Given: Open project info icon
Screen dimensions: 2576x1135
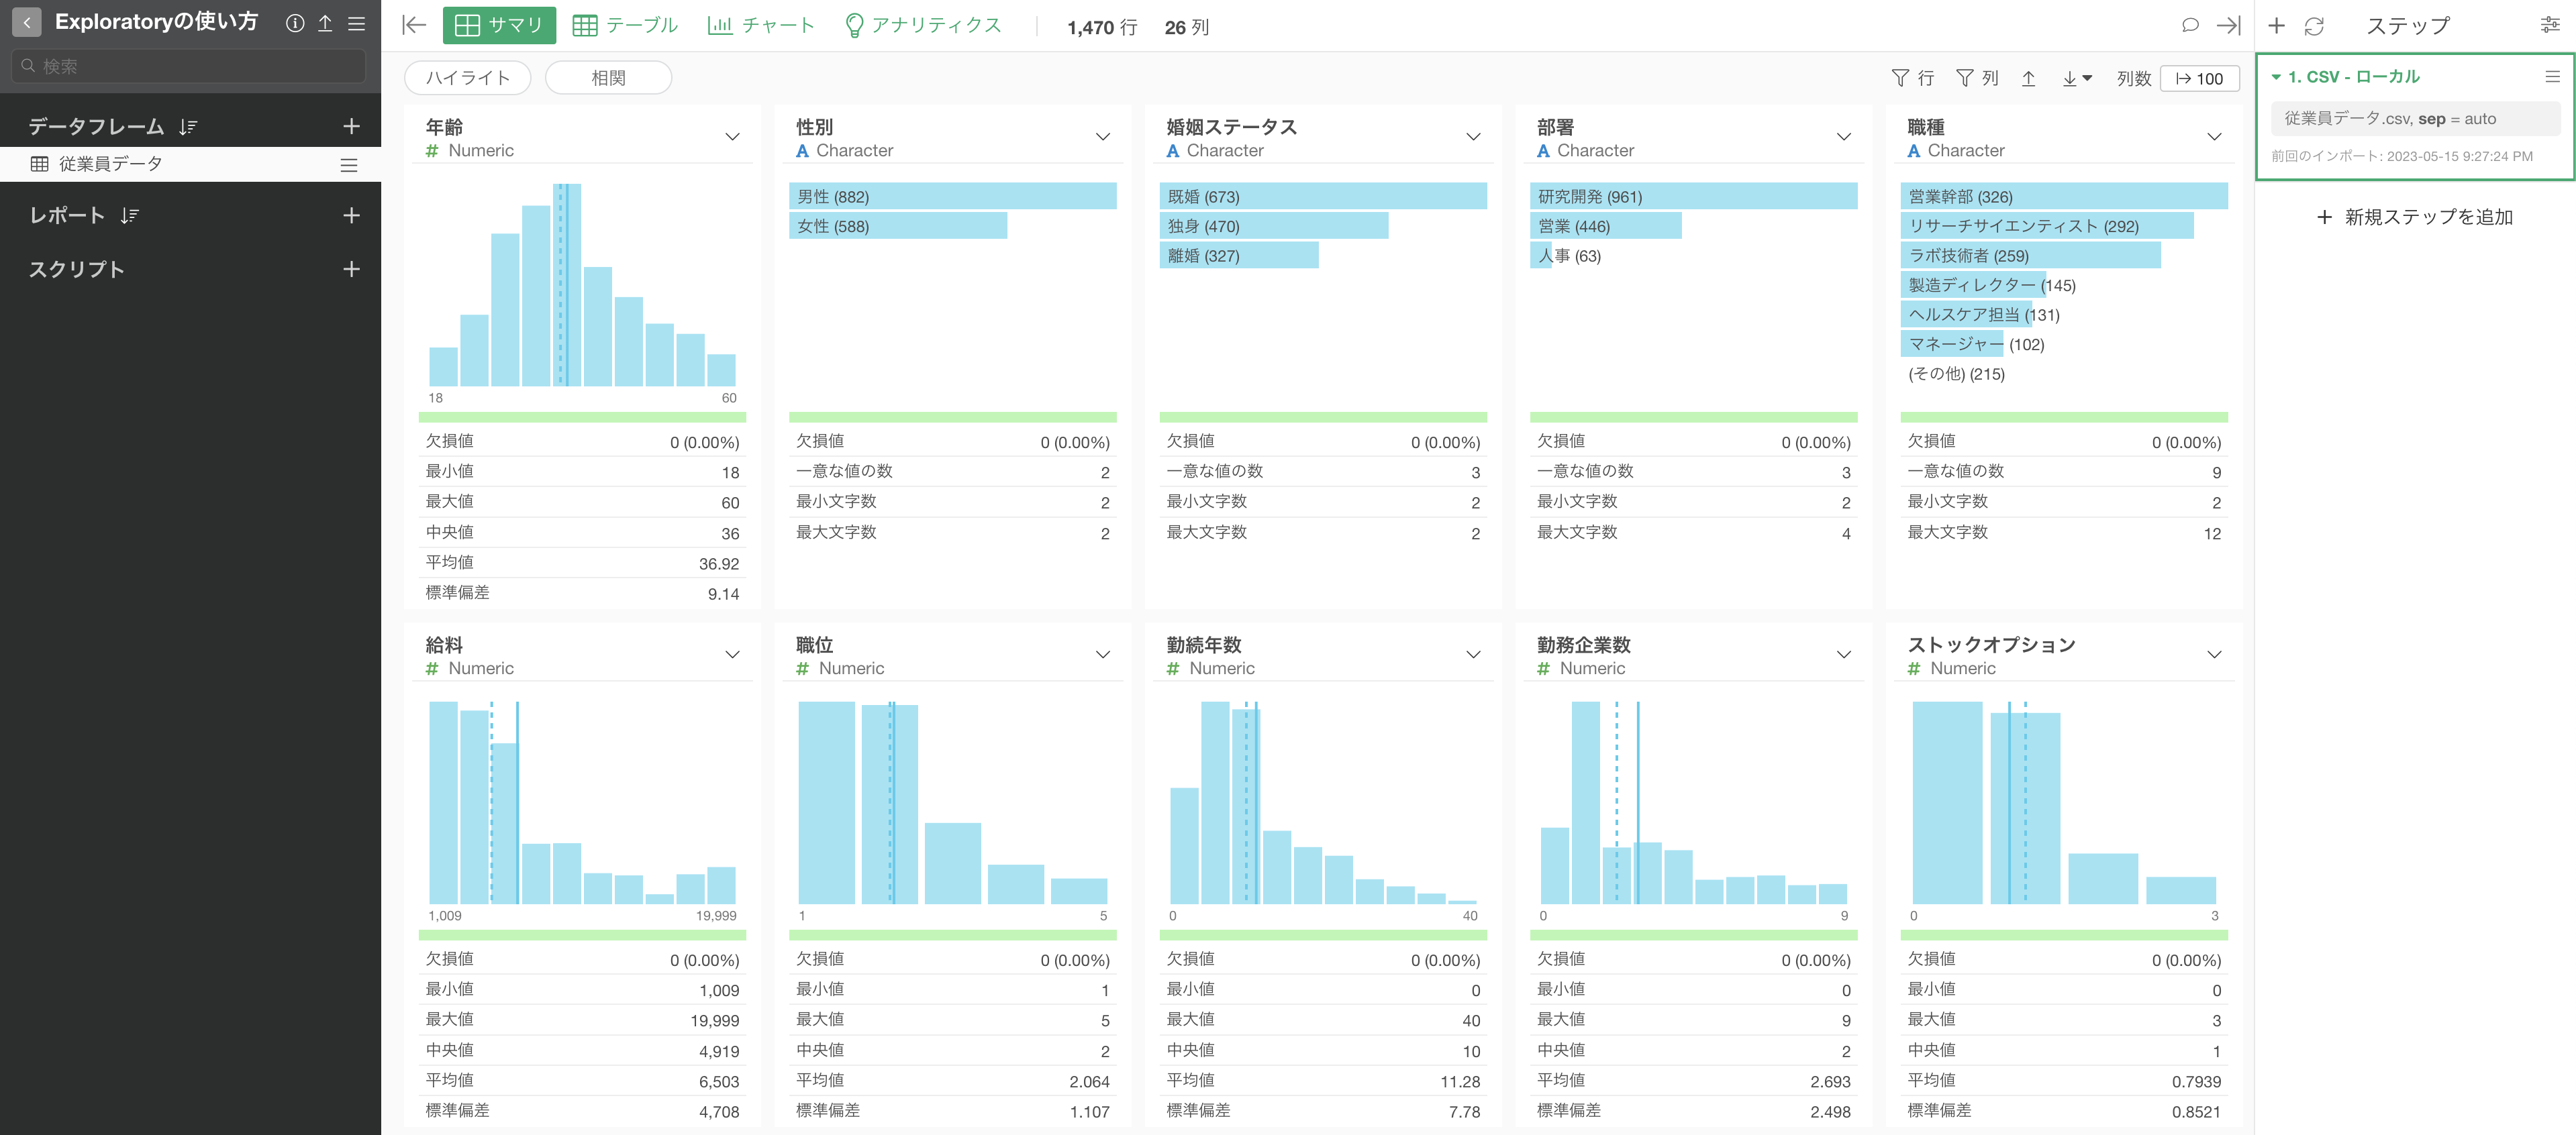Looking at the screenshot, I should click(295, 23).
